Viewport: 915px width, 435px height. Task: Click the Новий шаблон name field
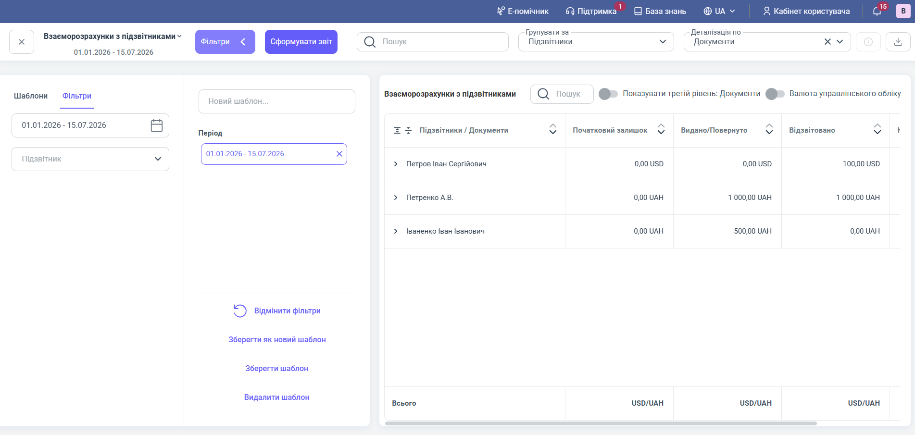(277, 101)
